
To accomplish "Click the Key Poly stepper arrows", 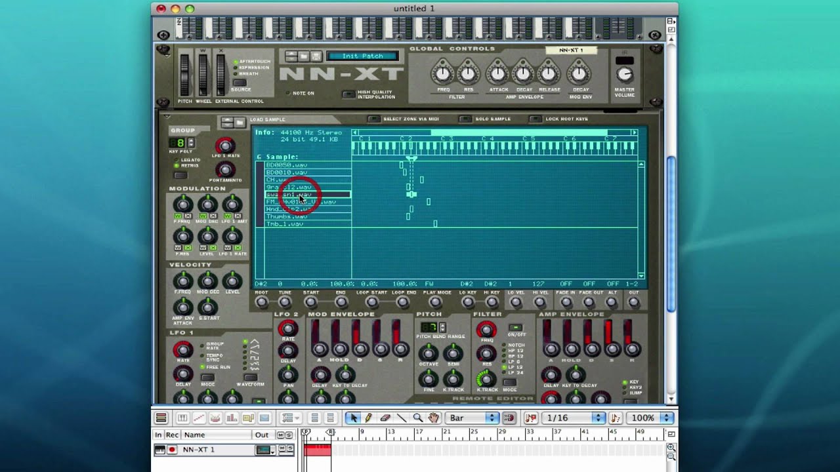I will click(191, 142).
